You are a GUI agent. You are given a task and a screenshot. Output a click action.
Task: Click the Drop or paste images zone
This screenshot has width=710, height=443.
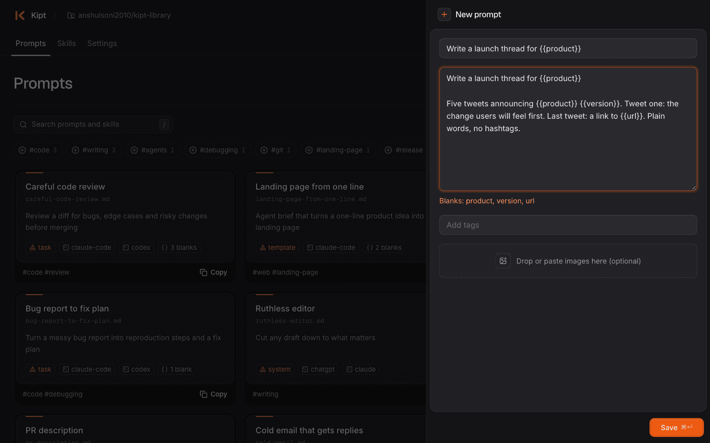568,261
